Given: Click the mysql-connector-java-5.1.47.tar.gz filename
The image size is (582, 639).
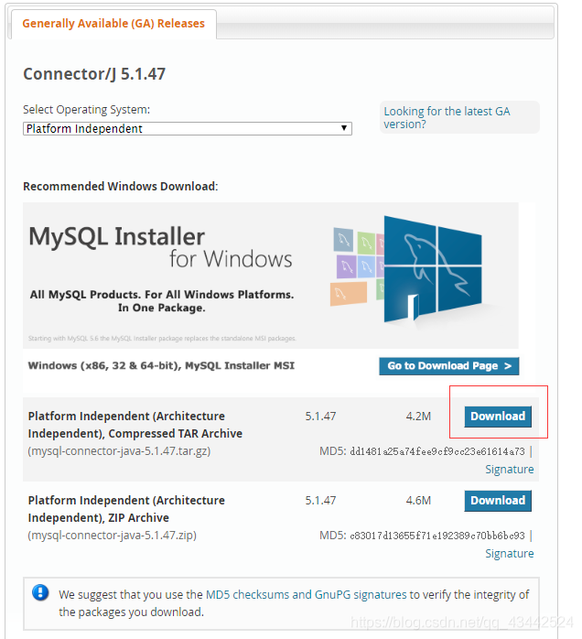Looking at the screenshot, I should point(119,451).
